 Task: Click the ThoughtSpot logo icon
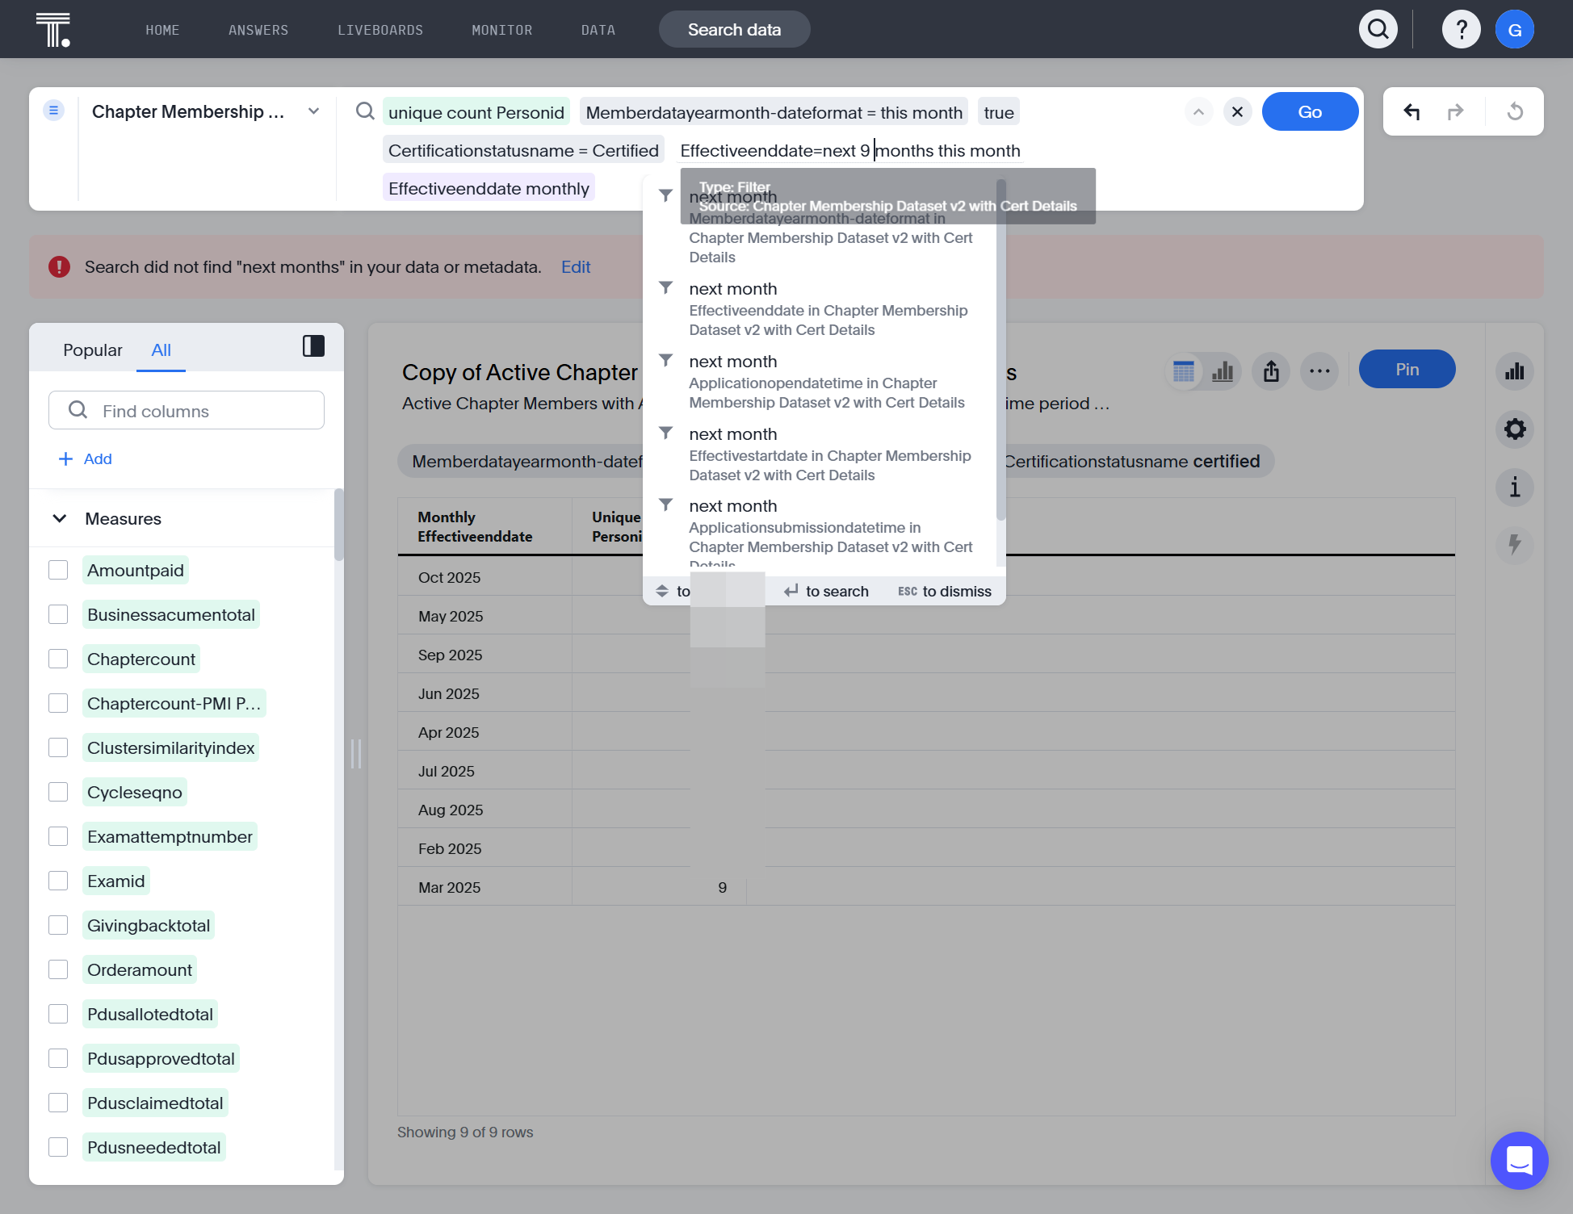point(53,30)
